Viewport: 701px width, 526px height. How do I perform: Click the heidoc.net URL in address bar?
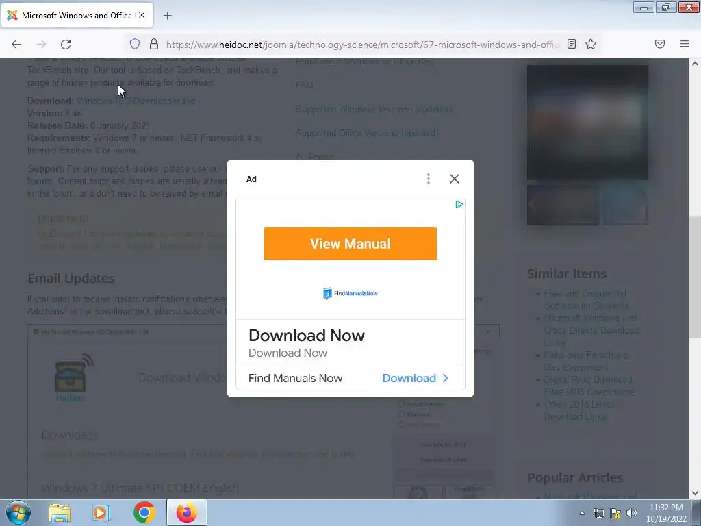click(x=362, y=45)
